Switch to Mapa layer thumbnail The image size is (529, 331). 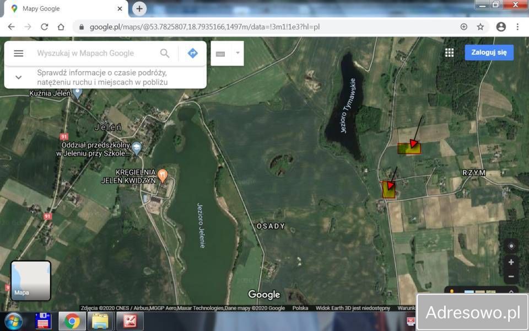coord(31,281)
